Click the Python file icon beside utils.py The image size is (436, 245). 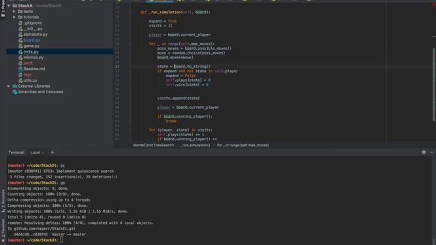click(20, 80)
